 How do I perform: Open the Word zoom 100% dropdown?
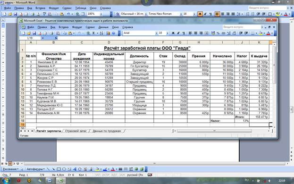pyautogui.click(x=101, y=14)
